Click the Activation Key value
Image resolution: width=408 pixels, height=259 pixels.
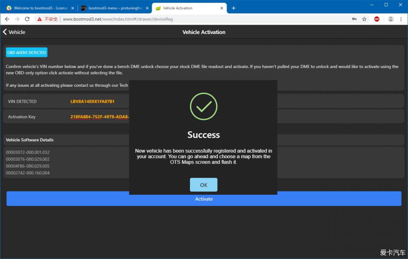pyautogui.click(x=99, y=117)
